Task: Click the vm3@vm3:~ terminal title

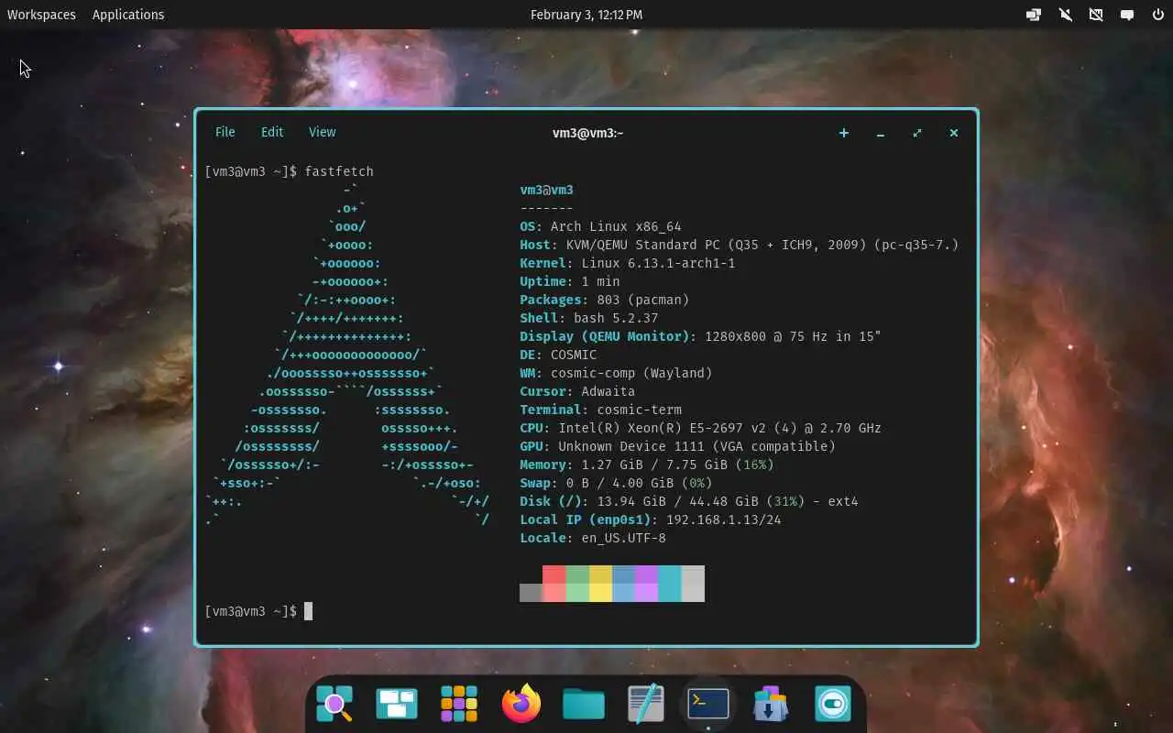Action: [x=587, y=133]
